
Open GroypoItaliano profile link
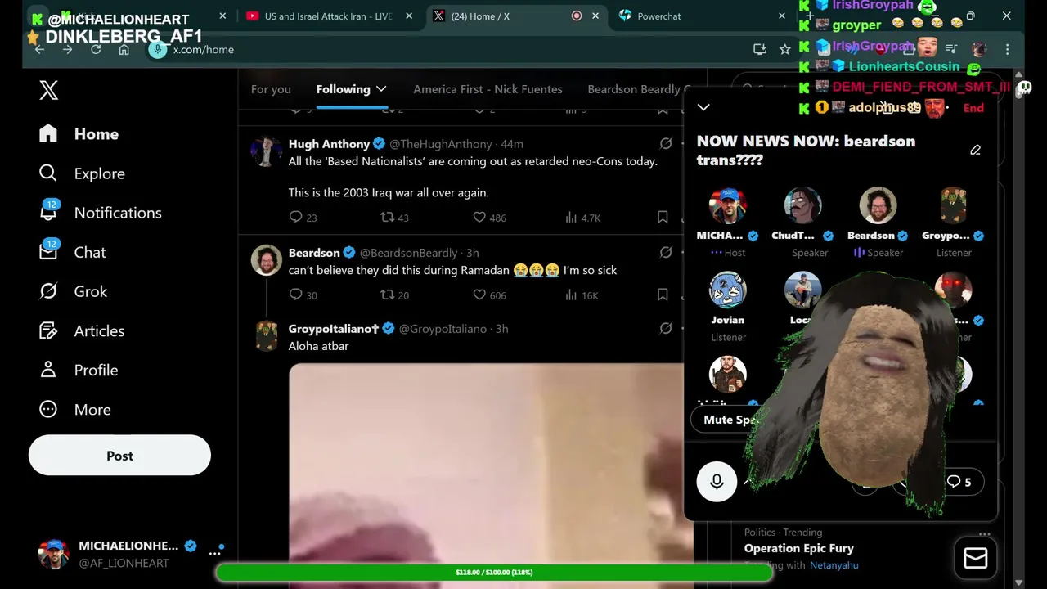(334, 329)
